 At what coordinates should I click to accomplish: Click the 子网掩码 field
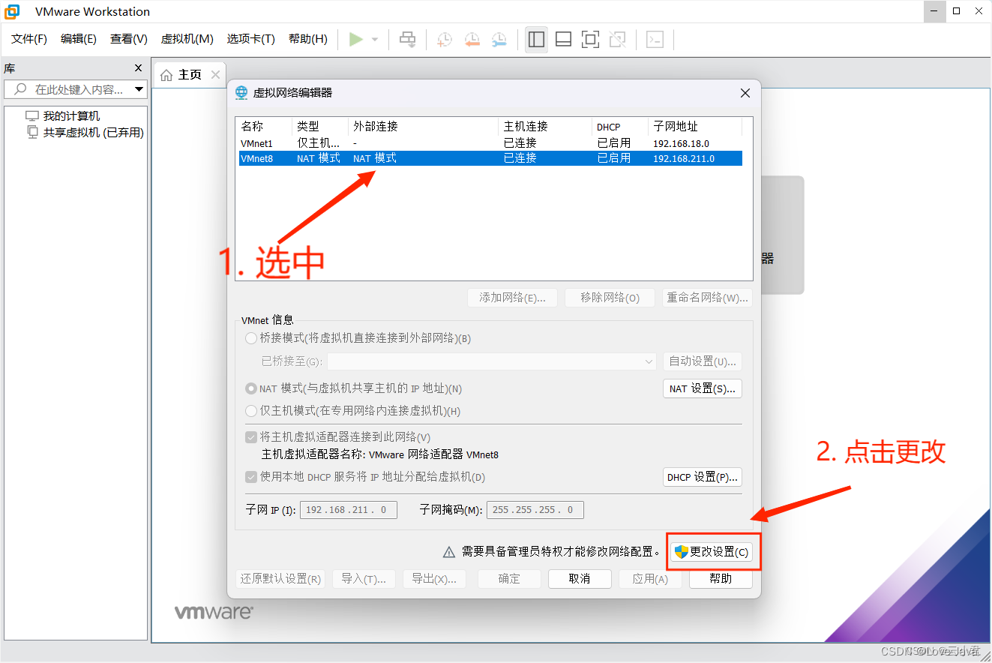point(535,510)
